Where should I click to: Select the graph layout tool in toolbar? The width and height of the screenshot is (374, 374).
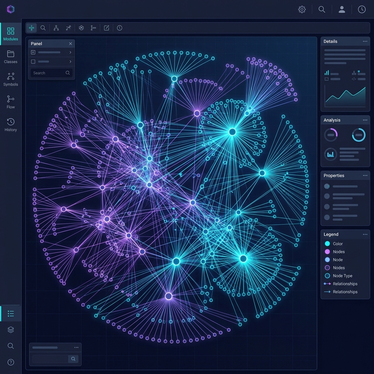click(x=32, y=28)
